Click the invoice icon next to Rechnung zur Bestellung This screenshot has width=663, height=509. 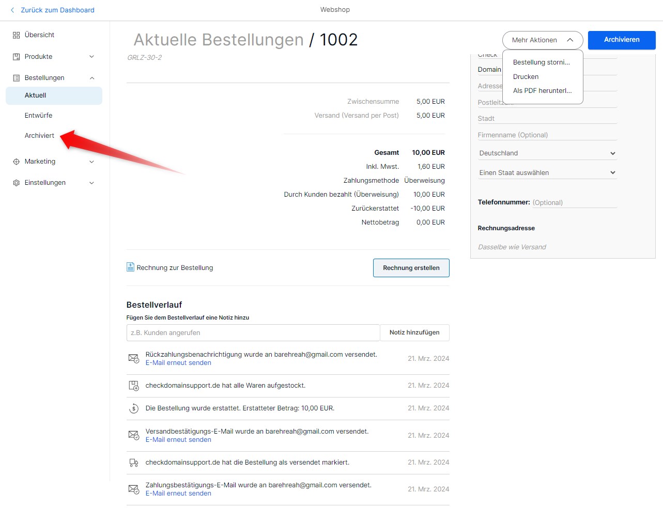pyautogui.click(x=130, y=267)
